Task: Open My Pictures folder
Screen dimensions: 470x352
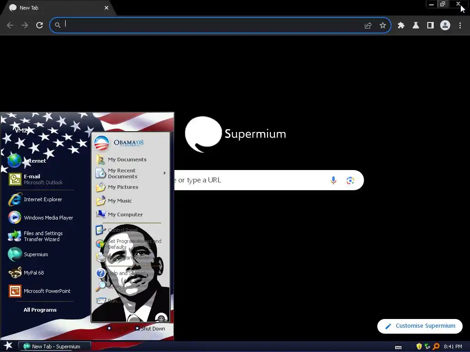Action: click(117, 187)
